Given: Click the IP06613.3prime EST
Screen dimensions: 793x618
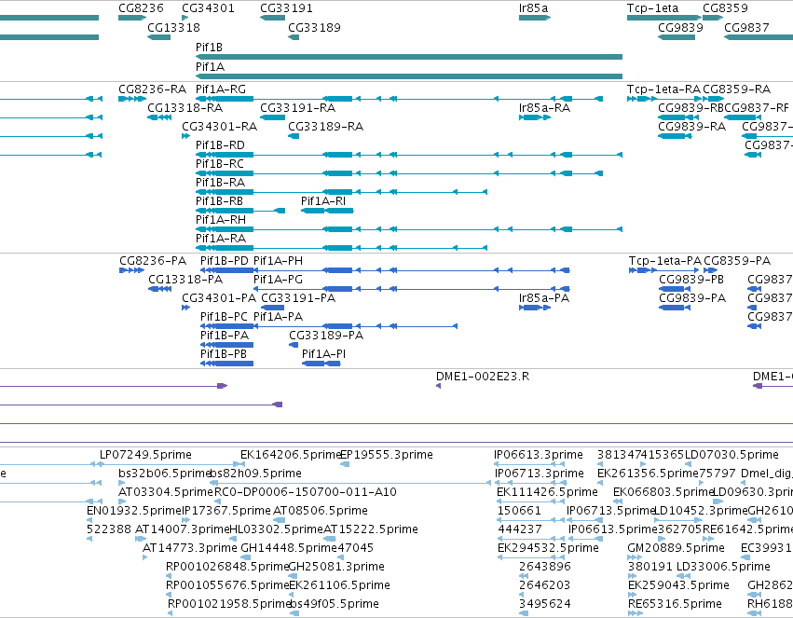Looking at the screenshot, I should [x=529, y=464].
